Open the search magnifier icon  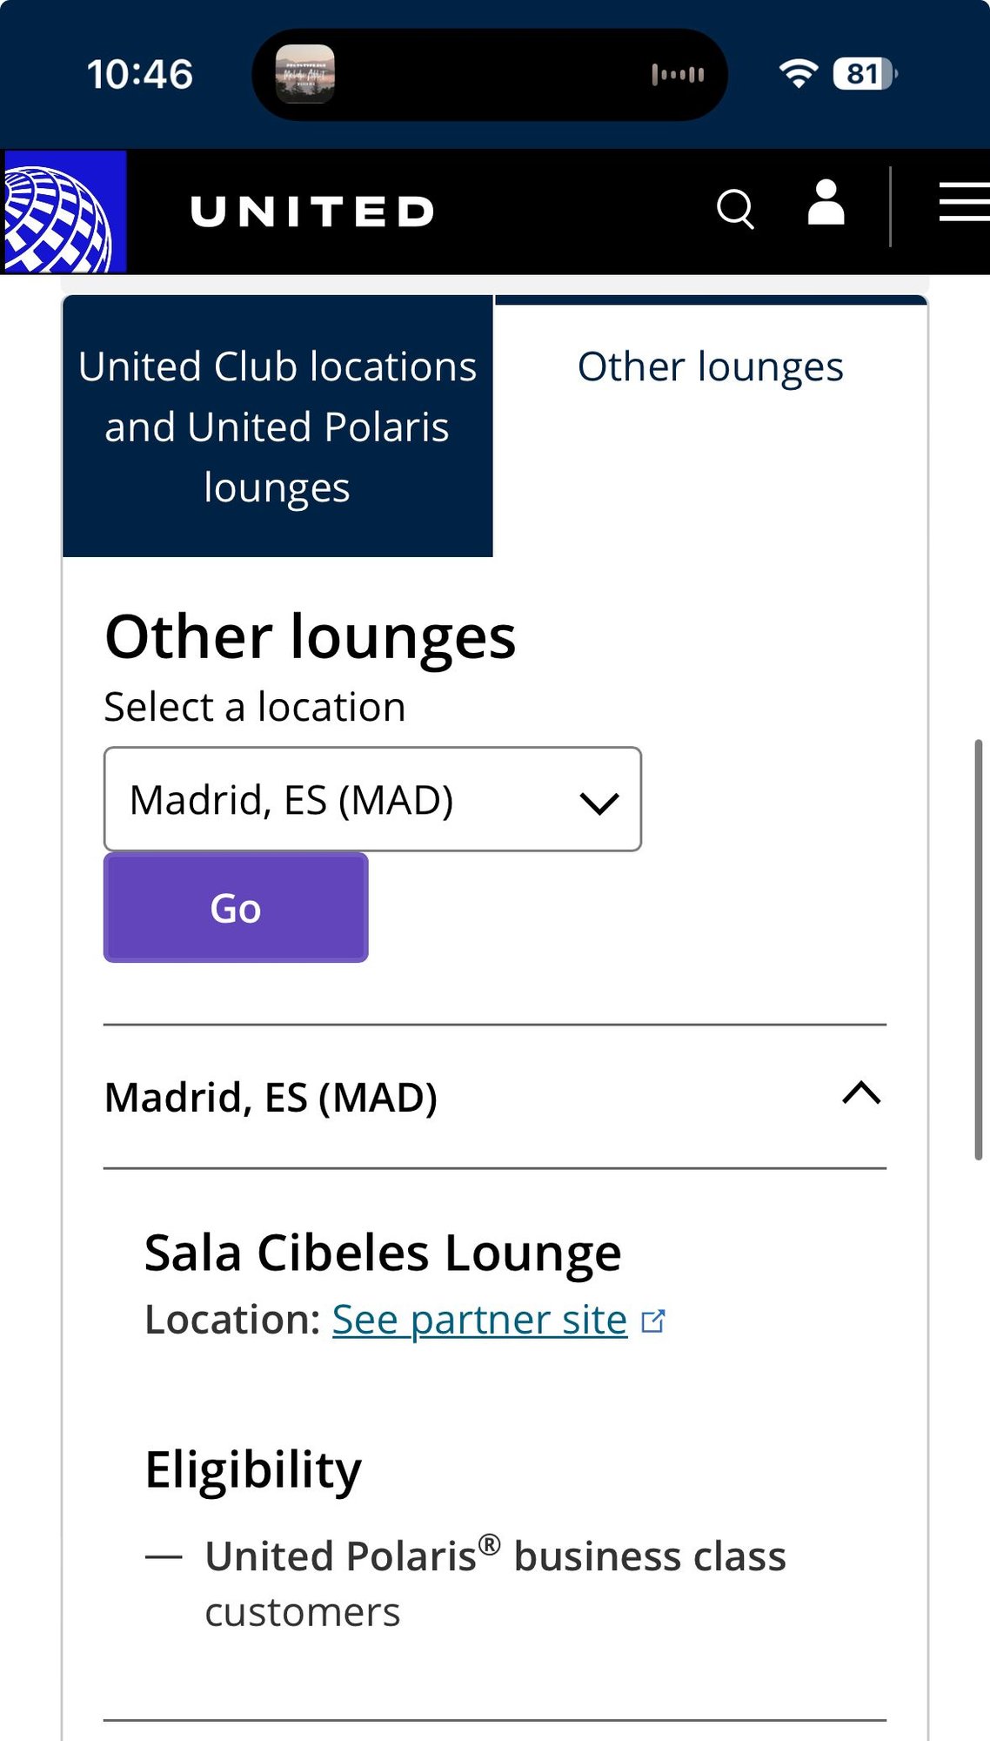tap(735, 209)
